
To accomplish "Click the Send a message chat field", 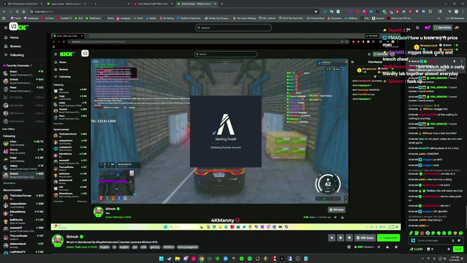I will click(433, 240).
